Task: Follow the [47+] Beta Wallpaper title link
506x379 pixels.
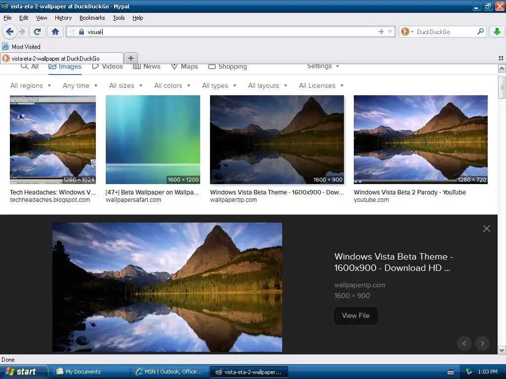Action: 152,192
